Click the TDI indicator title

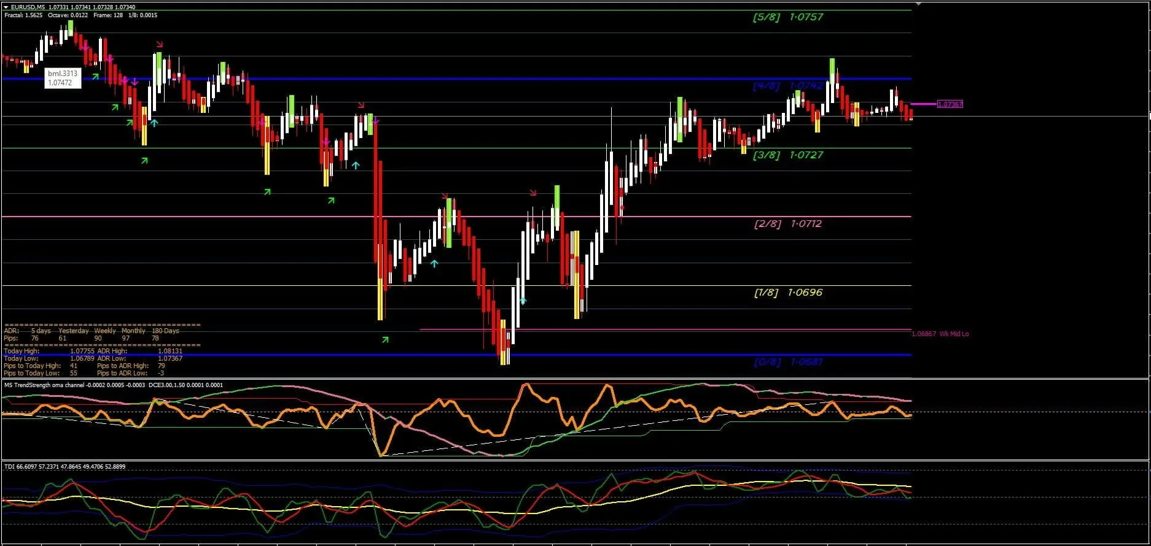point(64,467)
